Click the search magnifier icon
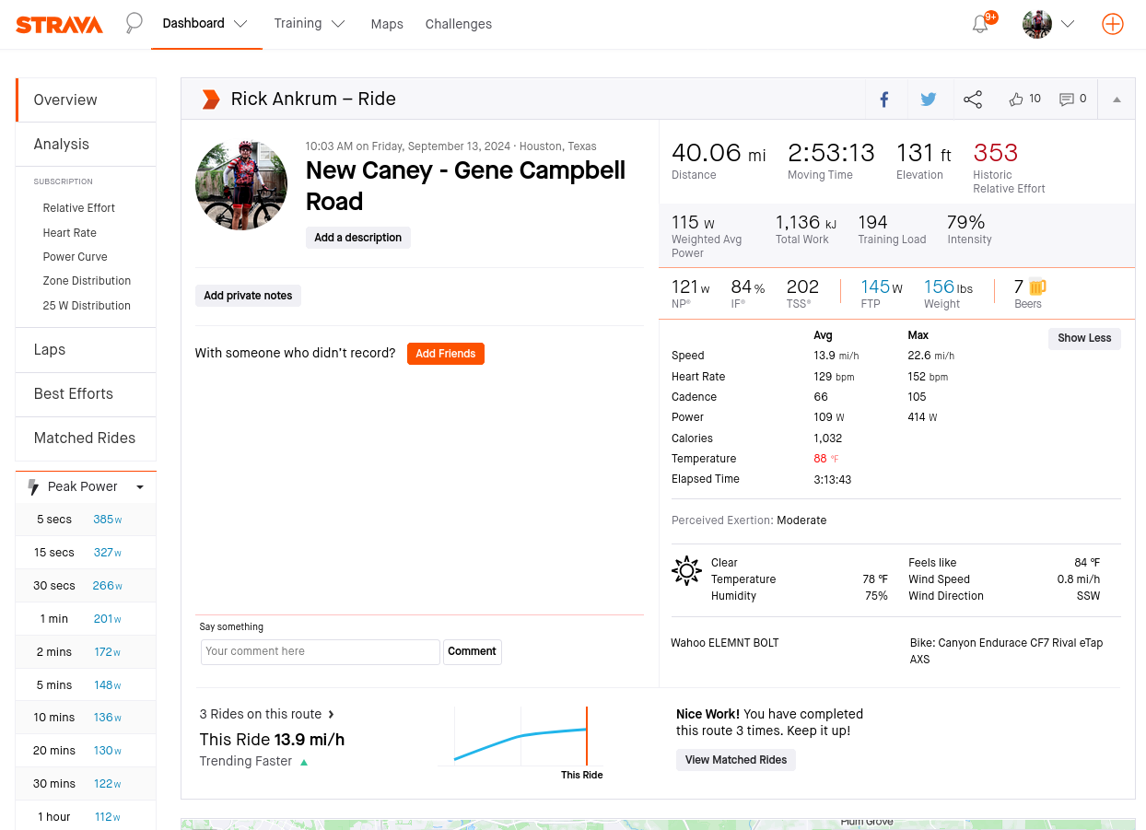 (x=134, y=23)
